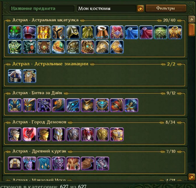This screenshot has height=188, width=196.
Task: Select the white fur-trimmed brown cloak icon
Action: 102,32
